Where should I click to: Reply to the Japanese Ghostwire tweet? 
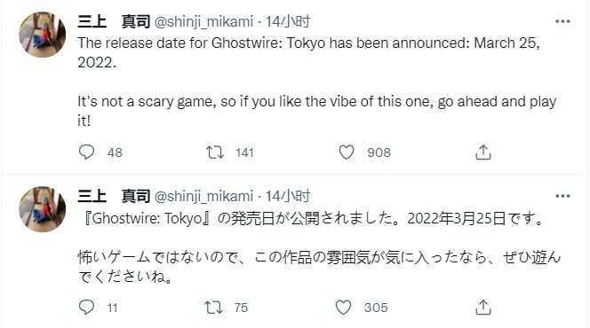(86, 308)
